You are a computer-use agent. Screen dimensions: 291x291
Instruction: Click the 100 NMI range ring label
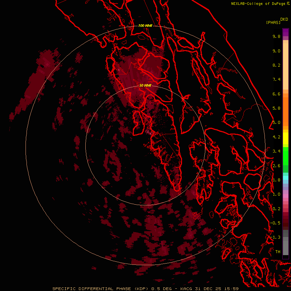click(145, 26)
